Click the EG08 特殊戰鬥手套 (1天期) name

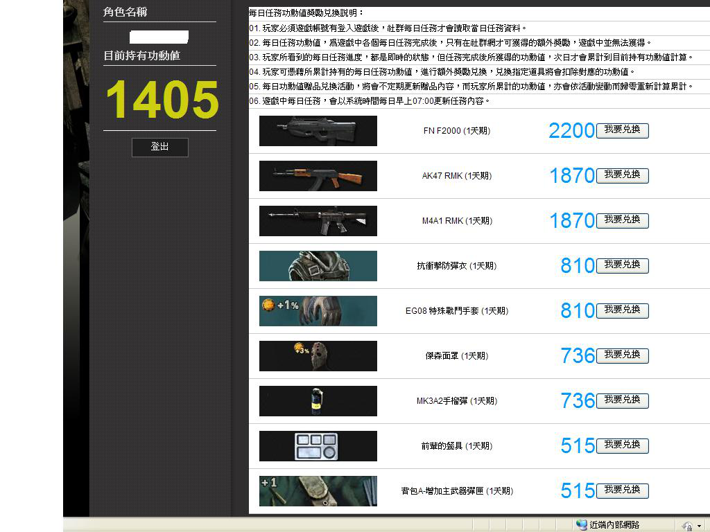point(457,311)
